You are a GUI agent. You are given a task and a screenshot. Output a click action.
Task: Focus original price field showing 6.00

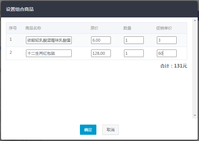pyautogui.click(x=101, y=40)
